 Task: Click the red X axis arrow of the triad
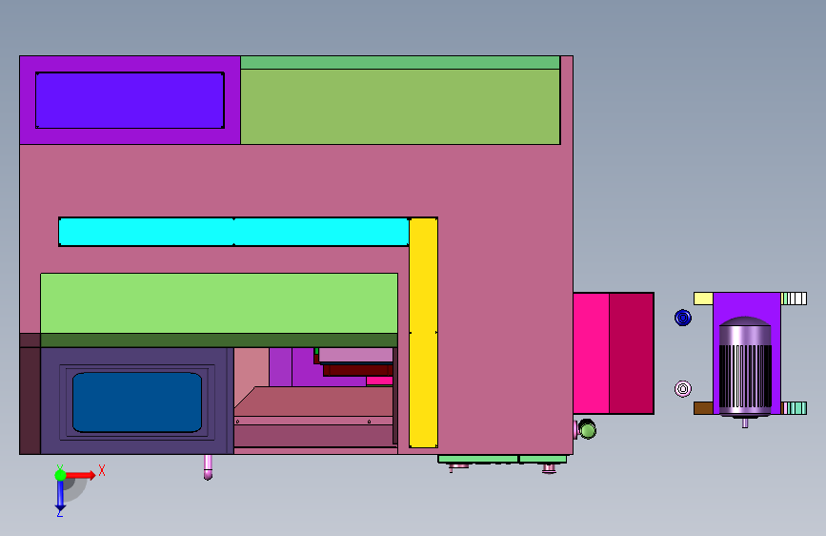[81, 475]
